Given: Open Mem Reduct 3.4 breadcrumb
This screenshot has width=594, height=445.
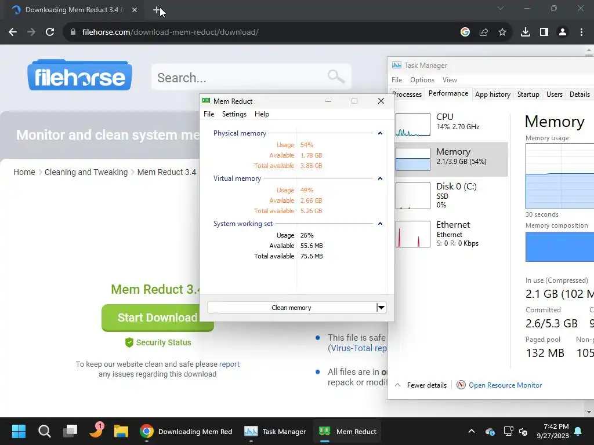Looking at the screenshot, I should coord(166,172).
